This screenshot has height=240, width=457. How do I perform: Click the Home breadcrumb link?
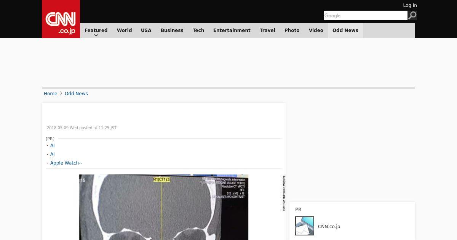point(50,94)
